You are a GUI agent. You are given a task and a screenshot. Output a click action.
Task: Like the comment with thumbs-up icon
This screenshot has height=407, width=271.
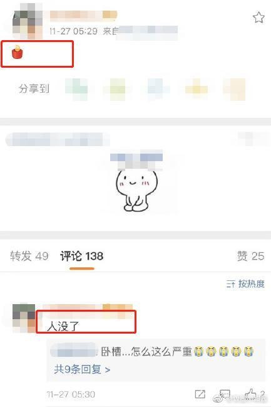(250, 393)
